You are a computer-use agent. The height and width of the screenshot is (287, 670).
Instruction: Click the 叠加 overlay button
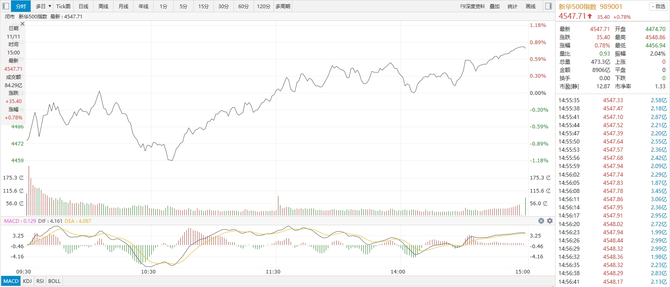495,6
